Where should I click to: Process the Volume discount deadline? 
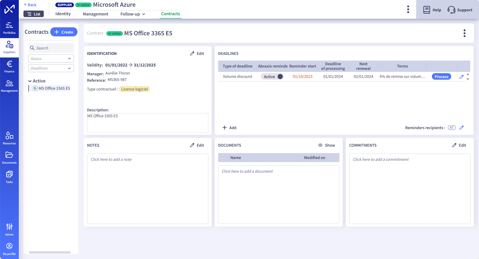(x=441, y=77)
